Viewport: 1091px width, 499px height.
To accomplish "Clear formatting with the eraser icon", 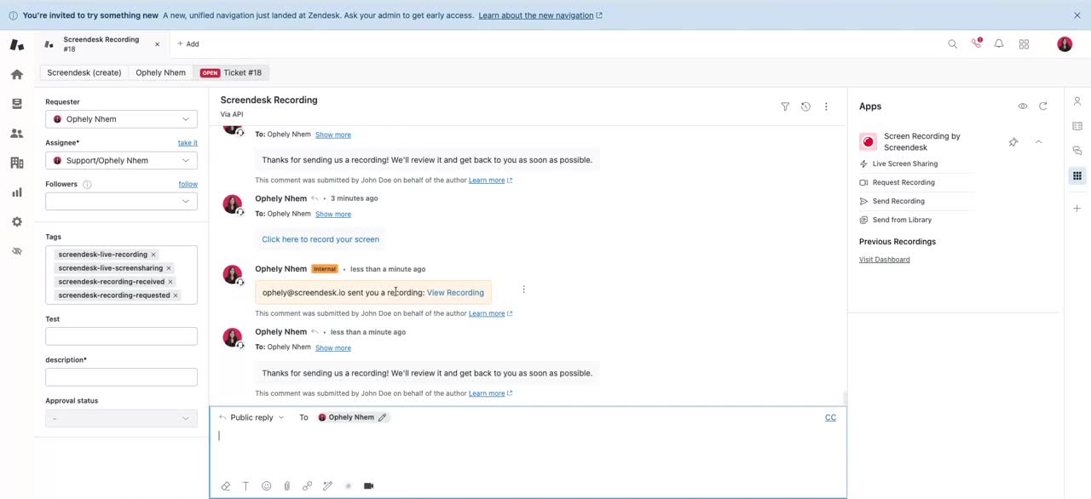I will click(x=225, y=486).
